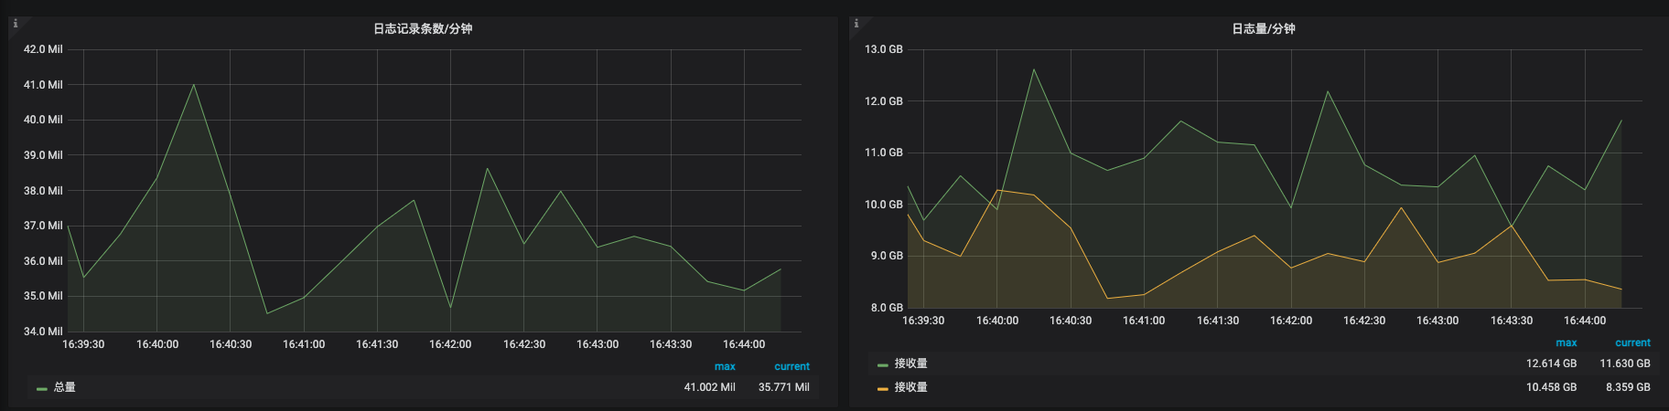1669x411 pixels.
Task: Toggle the yellow 接收量 legend series
Action: click(910, 387)
